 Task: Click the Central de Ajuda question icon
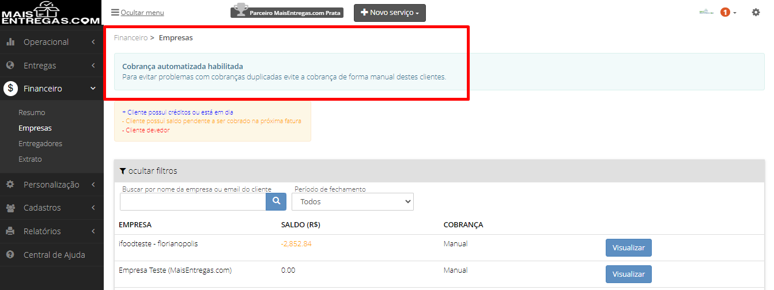(x=10, y=254)
